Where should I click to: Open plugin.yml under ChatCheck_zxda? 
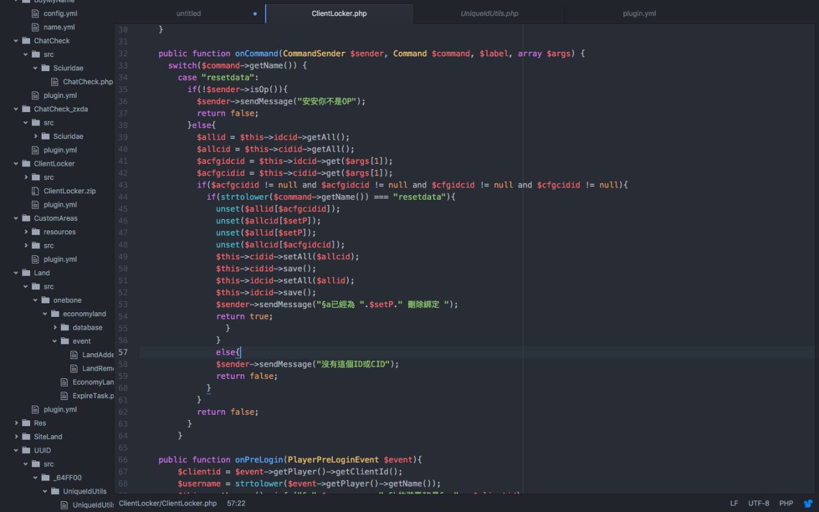60,150
